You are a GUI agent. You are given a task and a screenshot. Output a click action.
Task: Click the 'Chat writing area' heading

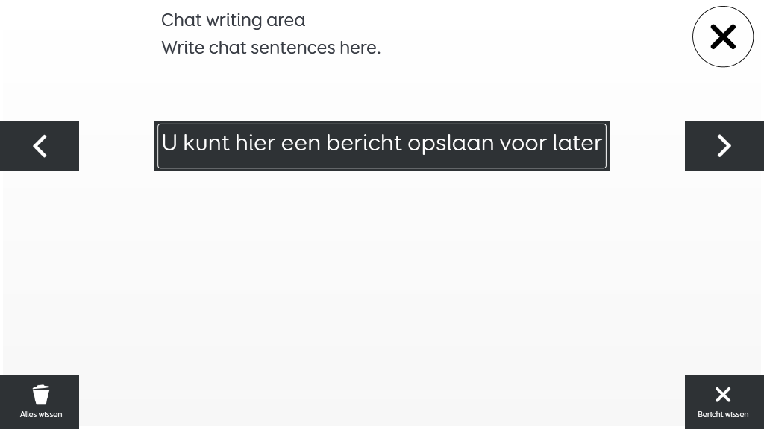(234, 20)
